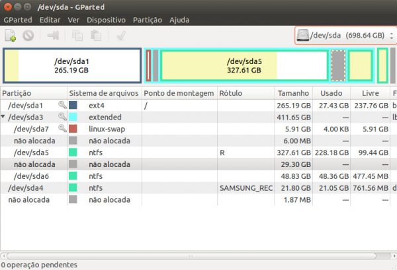
Task: Open the Partição menu
Action: pos(148,20)
